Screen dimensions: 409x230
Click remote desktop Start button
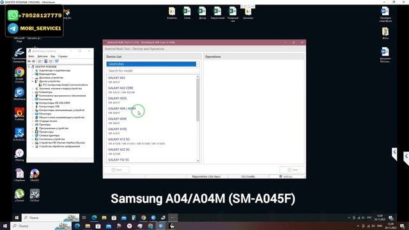(17, 217)
